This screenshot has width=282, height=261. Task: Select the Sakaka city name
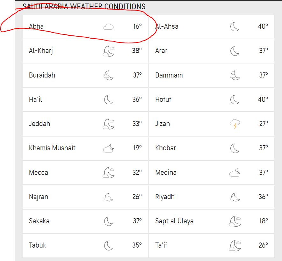pos(39,221)
